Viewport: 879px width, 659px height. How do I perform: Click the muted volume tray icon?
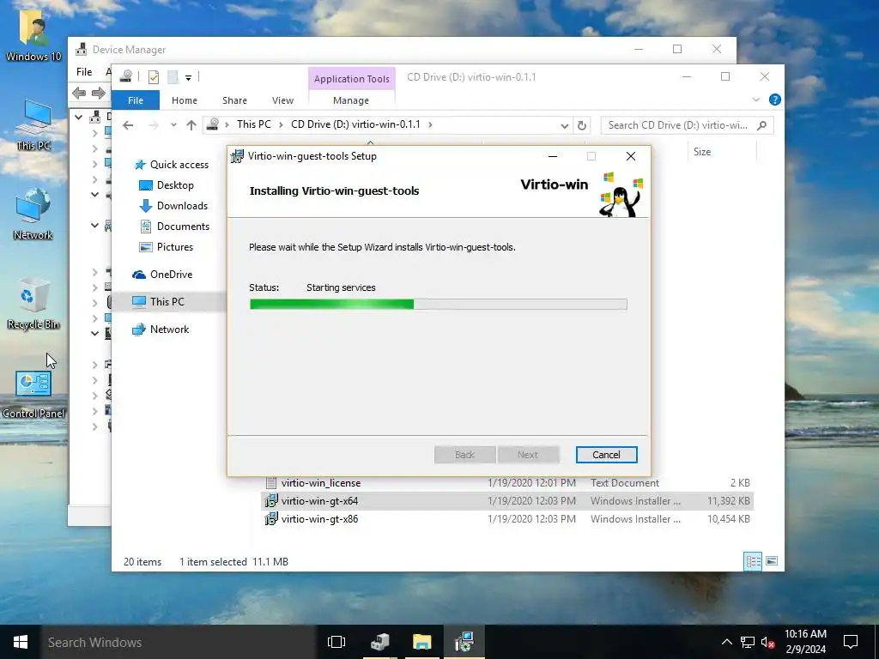tap(768, 642)
